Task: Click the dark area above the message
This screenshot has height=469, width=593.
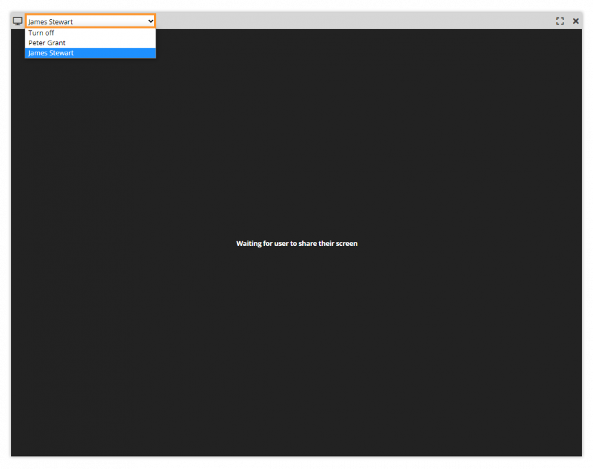Action: [296, 142]
